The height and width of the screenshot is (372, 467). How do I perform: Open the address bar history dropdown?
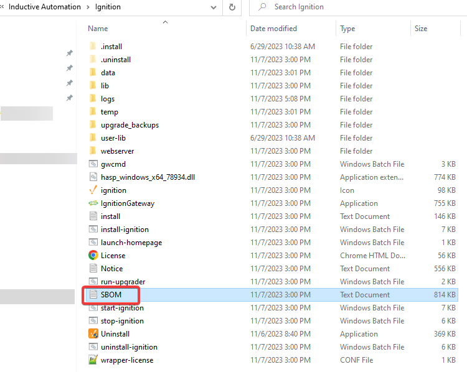coord(214,7)
